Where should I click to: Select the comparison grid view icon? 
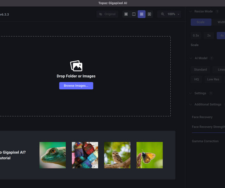coord(149,14)
